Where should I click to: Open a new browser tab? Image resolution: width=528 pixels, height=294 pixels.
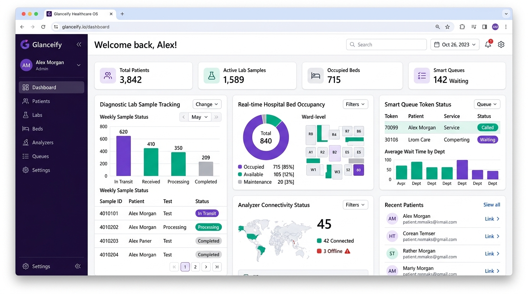tap(122, 14)
